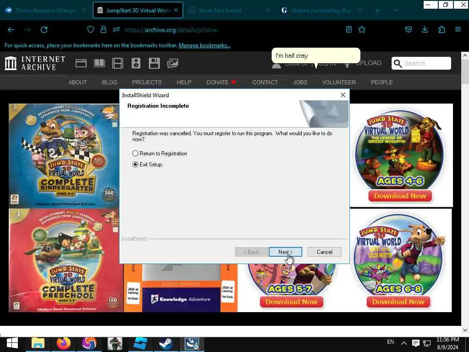Switch to Theme Resource Change tab
Image resolution: width=469 pixels, height=352 pixels.
[x=45, y=10]
